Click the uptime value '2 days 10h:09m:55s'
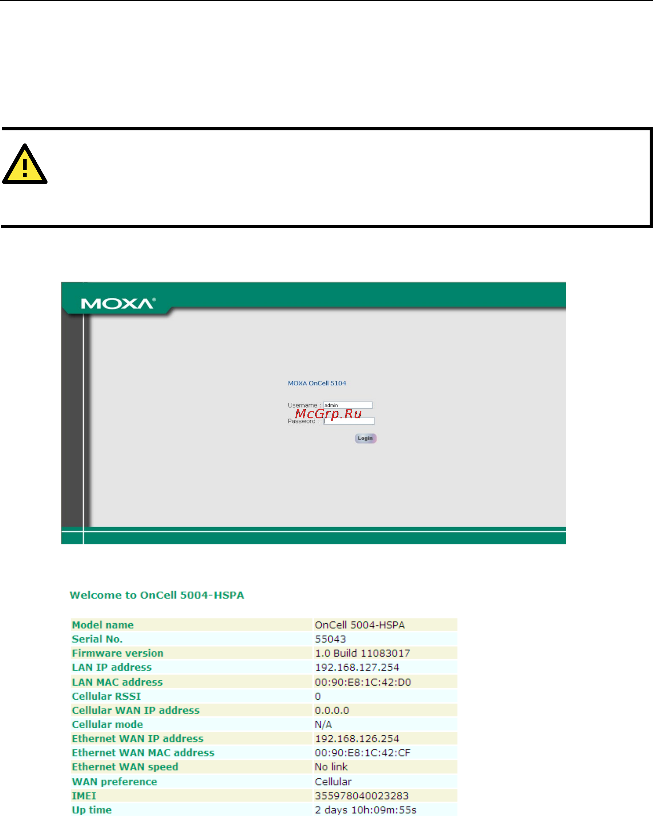Screen dimensions: 653x827 (365, 810)
